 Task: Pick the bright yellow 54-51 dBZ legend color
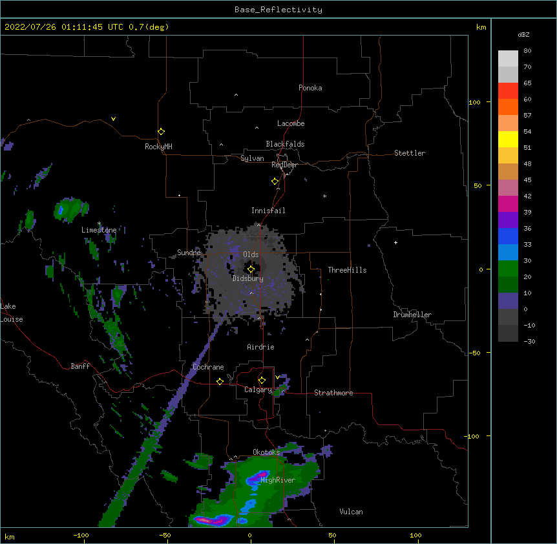pyautogui.click(x=508, y=140)
